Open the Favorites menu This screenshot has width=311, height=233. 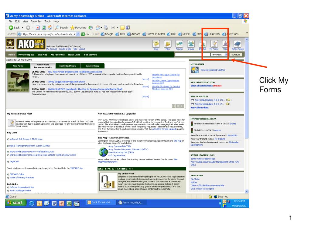(36, 21)
